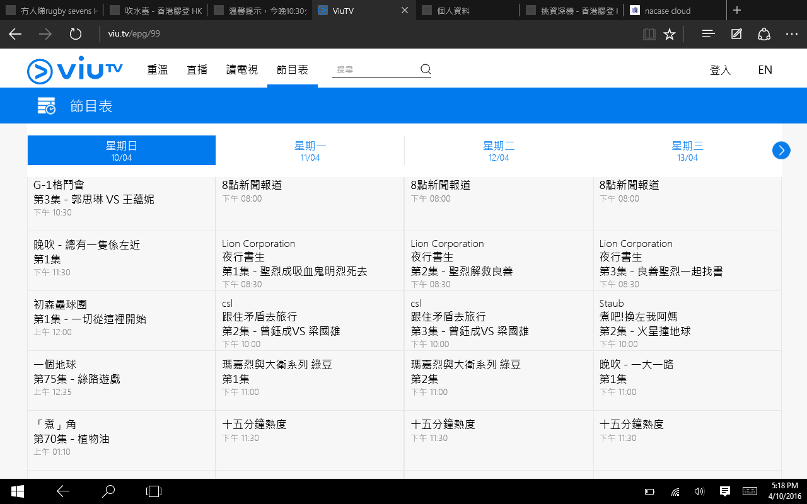This screenshot has height=504, width=807.
Task: Open browser More actions menu
Action: point(792,34)
